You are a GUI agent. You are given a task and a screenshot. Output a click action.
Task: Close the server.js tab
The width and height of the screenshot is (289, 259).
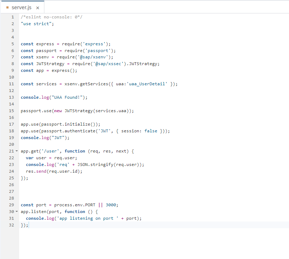point(38,8)
